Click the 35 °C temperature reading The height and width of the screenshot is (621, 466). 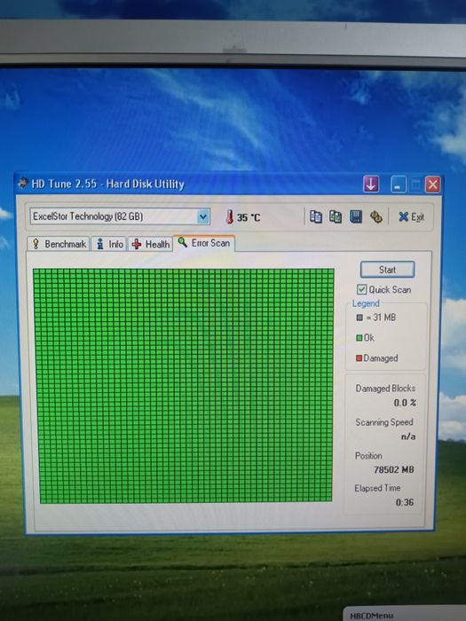(249, 217)
